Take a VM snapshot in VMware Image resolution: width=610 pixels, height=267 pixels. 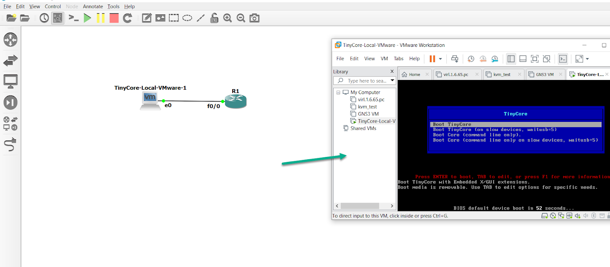(x=471, y=59)
